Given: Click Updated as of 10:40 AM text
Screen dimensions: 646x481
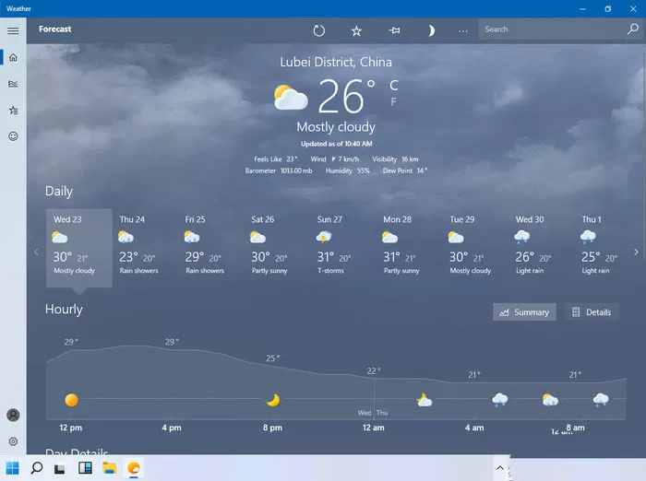Looking at the screenshot, I should (336, 144).
